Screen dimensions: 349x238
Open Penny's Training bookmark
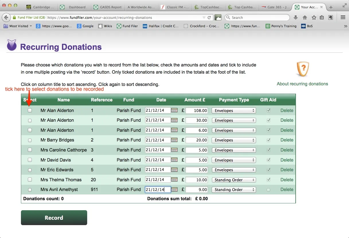point(281,26)
